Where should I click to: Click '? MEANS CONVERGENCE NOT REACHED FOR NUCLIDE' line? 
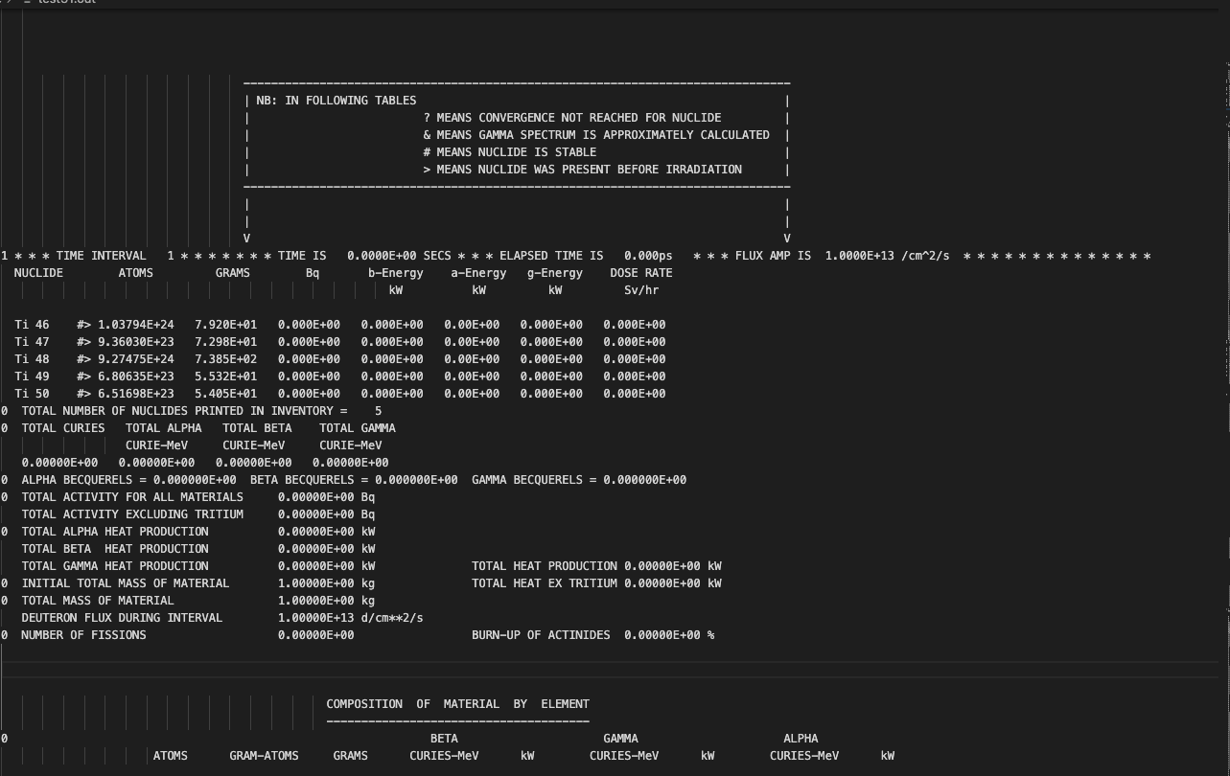point(572,118)
